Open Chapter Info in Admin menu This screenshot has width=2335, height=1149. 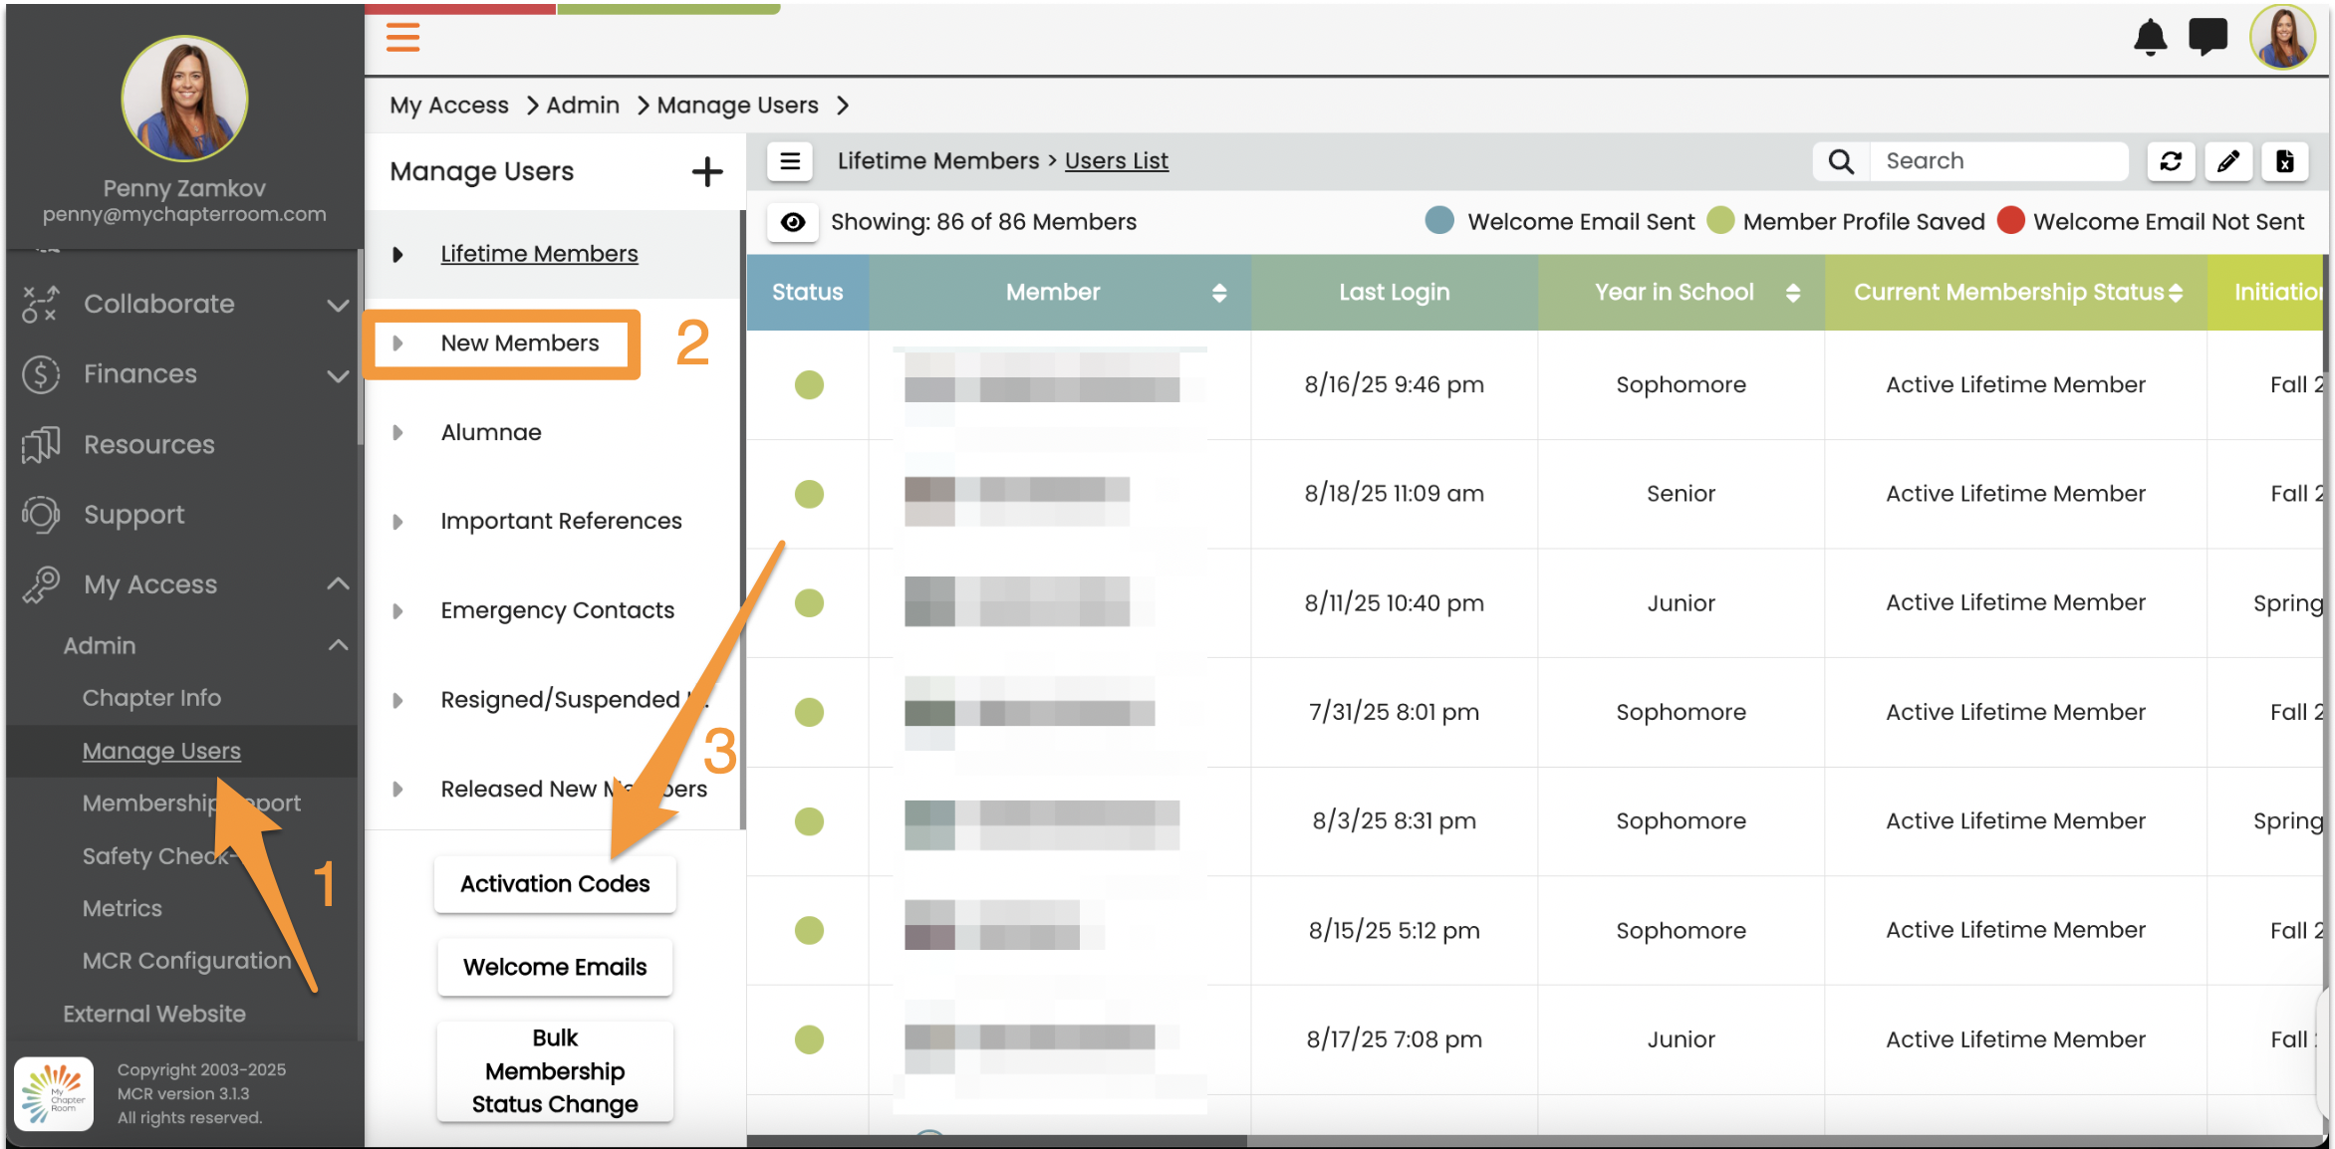click(x=151, y=698)
